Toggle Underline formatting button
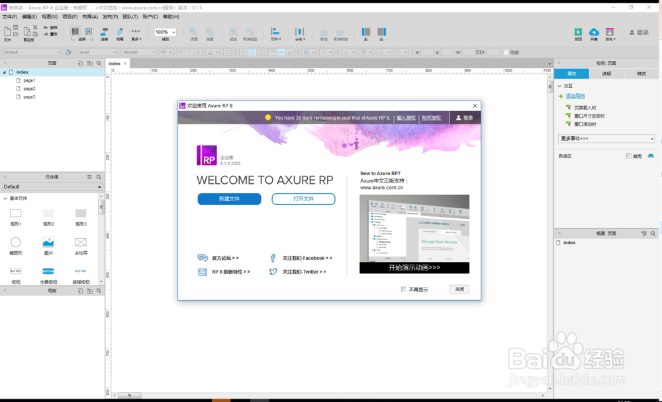Screen dimensions: 662x402 tap(197, 52)
